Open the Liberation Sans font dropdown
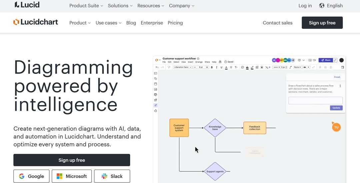 coord(183,67)
